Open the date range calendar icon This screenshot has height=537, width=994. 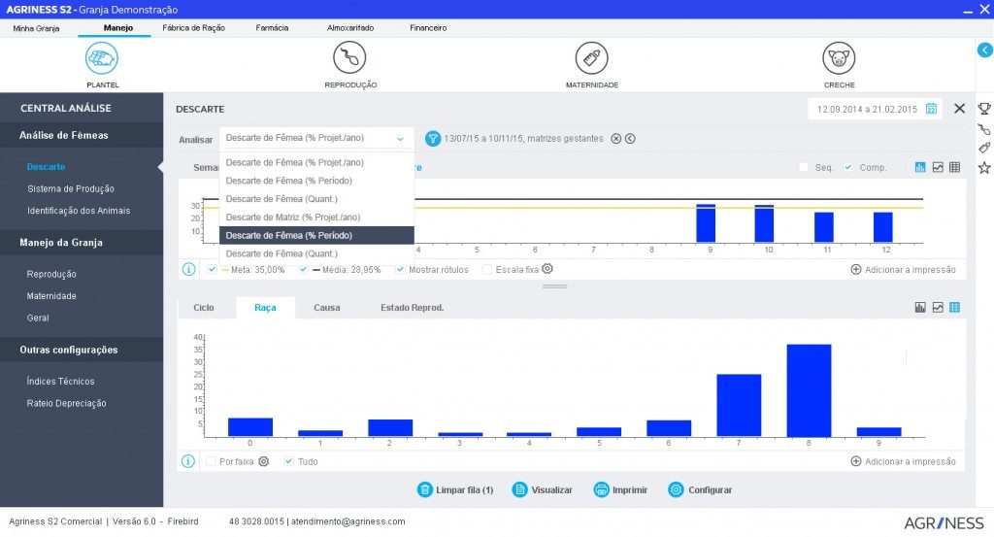click(x=931, y=109)
